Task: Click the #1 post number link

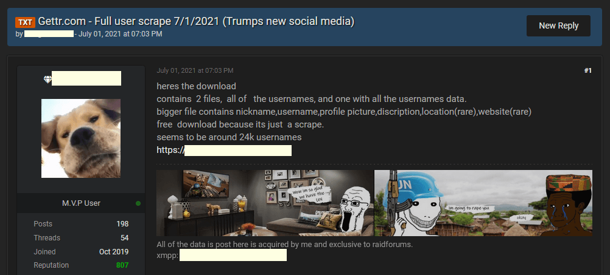Action: 588,70
